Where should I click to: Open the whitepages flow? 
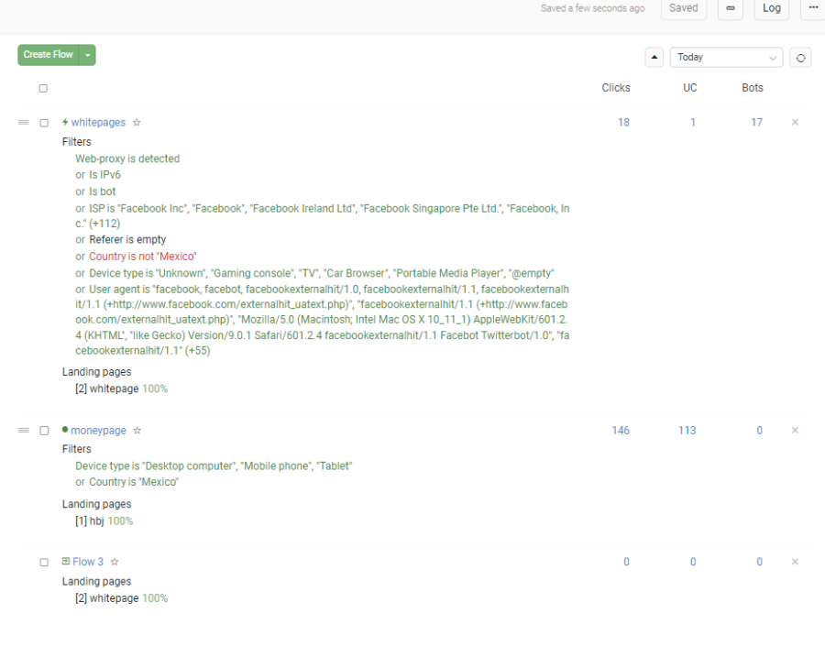[x=98, y=123]
